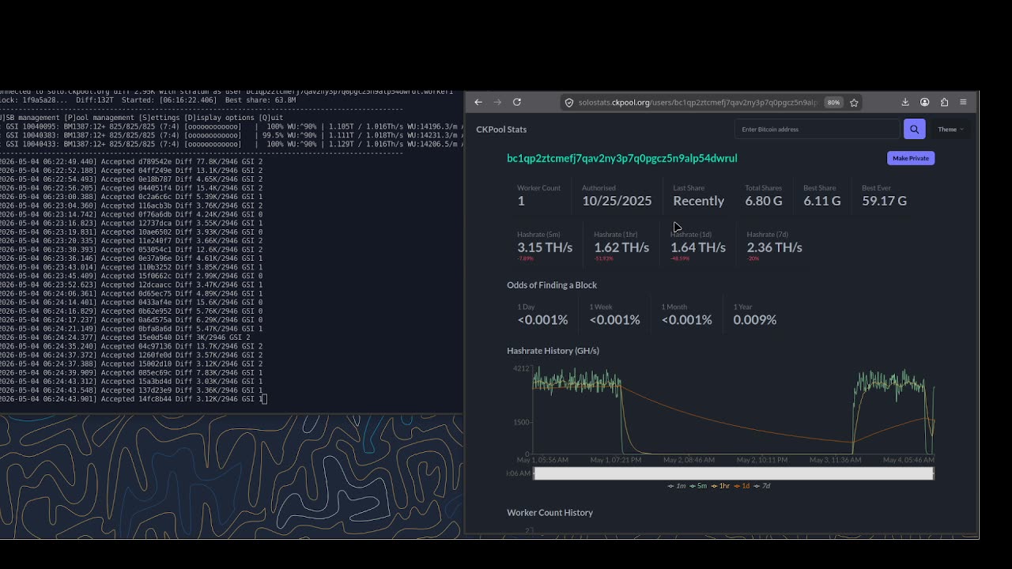The height and width of the screenshot is (569, 1012).
Task: Click the Worker Count History heading
Action: pos(549,513)
